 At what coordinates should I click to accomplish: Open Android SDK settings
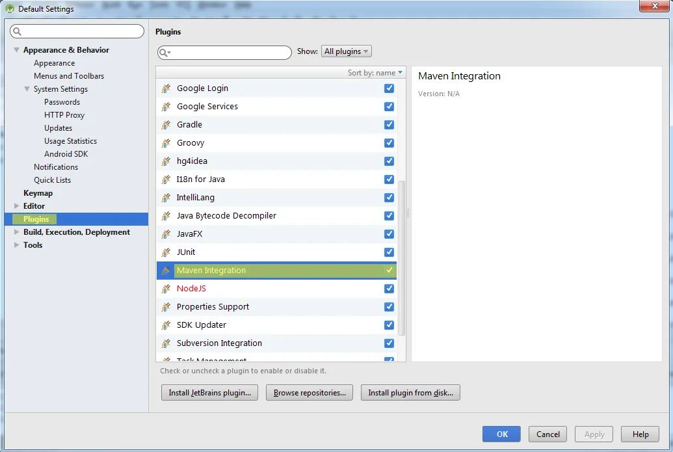click(66, 154)
